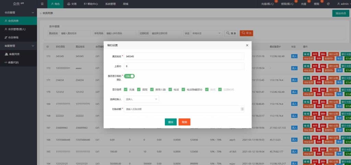Uncheck the 电话 display option
The width and height of the screenshot is (351, 165).
point(170,89)
